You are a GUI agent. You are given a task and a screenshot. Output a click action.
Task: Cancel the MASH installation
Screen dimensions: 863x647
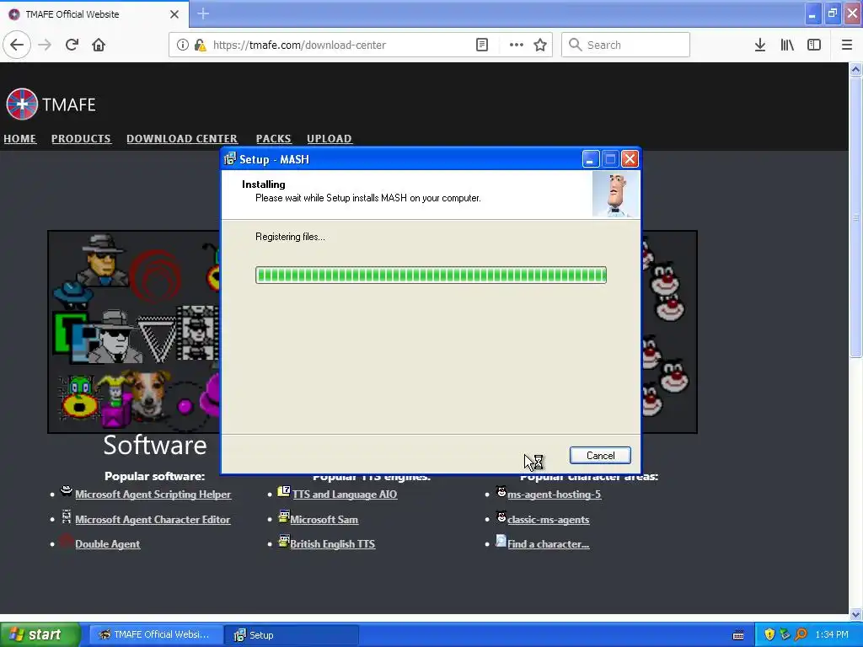[600, 456]
